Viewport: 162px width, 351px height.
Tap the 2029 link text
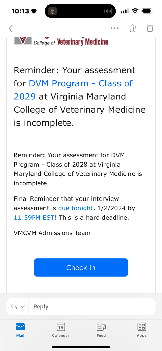coord(25,96)
